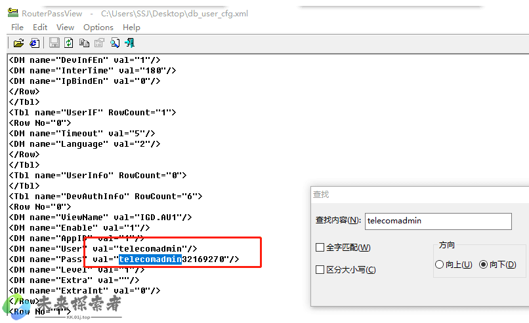The width and height of the screenshot is (529, 323).
Task: Select the 向上 search direction radio button
Action: [x=440, y=265]
